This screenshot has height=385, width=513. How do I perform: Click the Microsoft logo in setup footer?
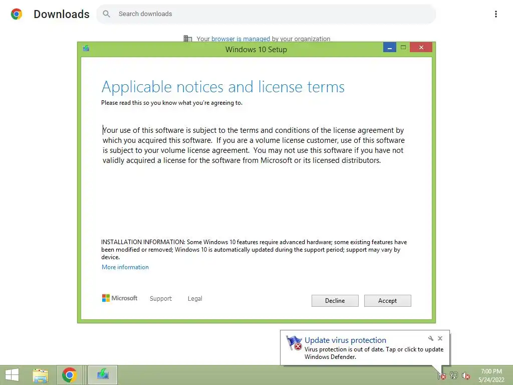point(120,298)
